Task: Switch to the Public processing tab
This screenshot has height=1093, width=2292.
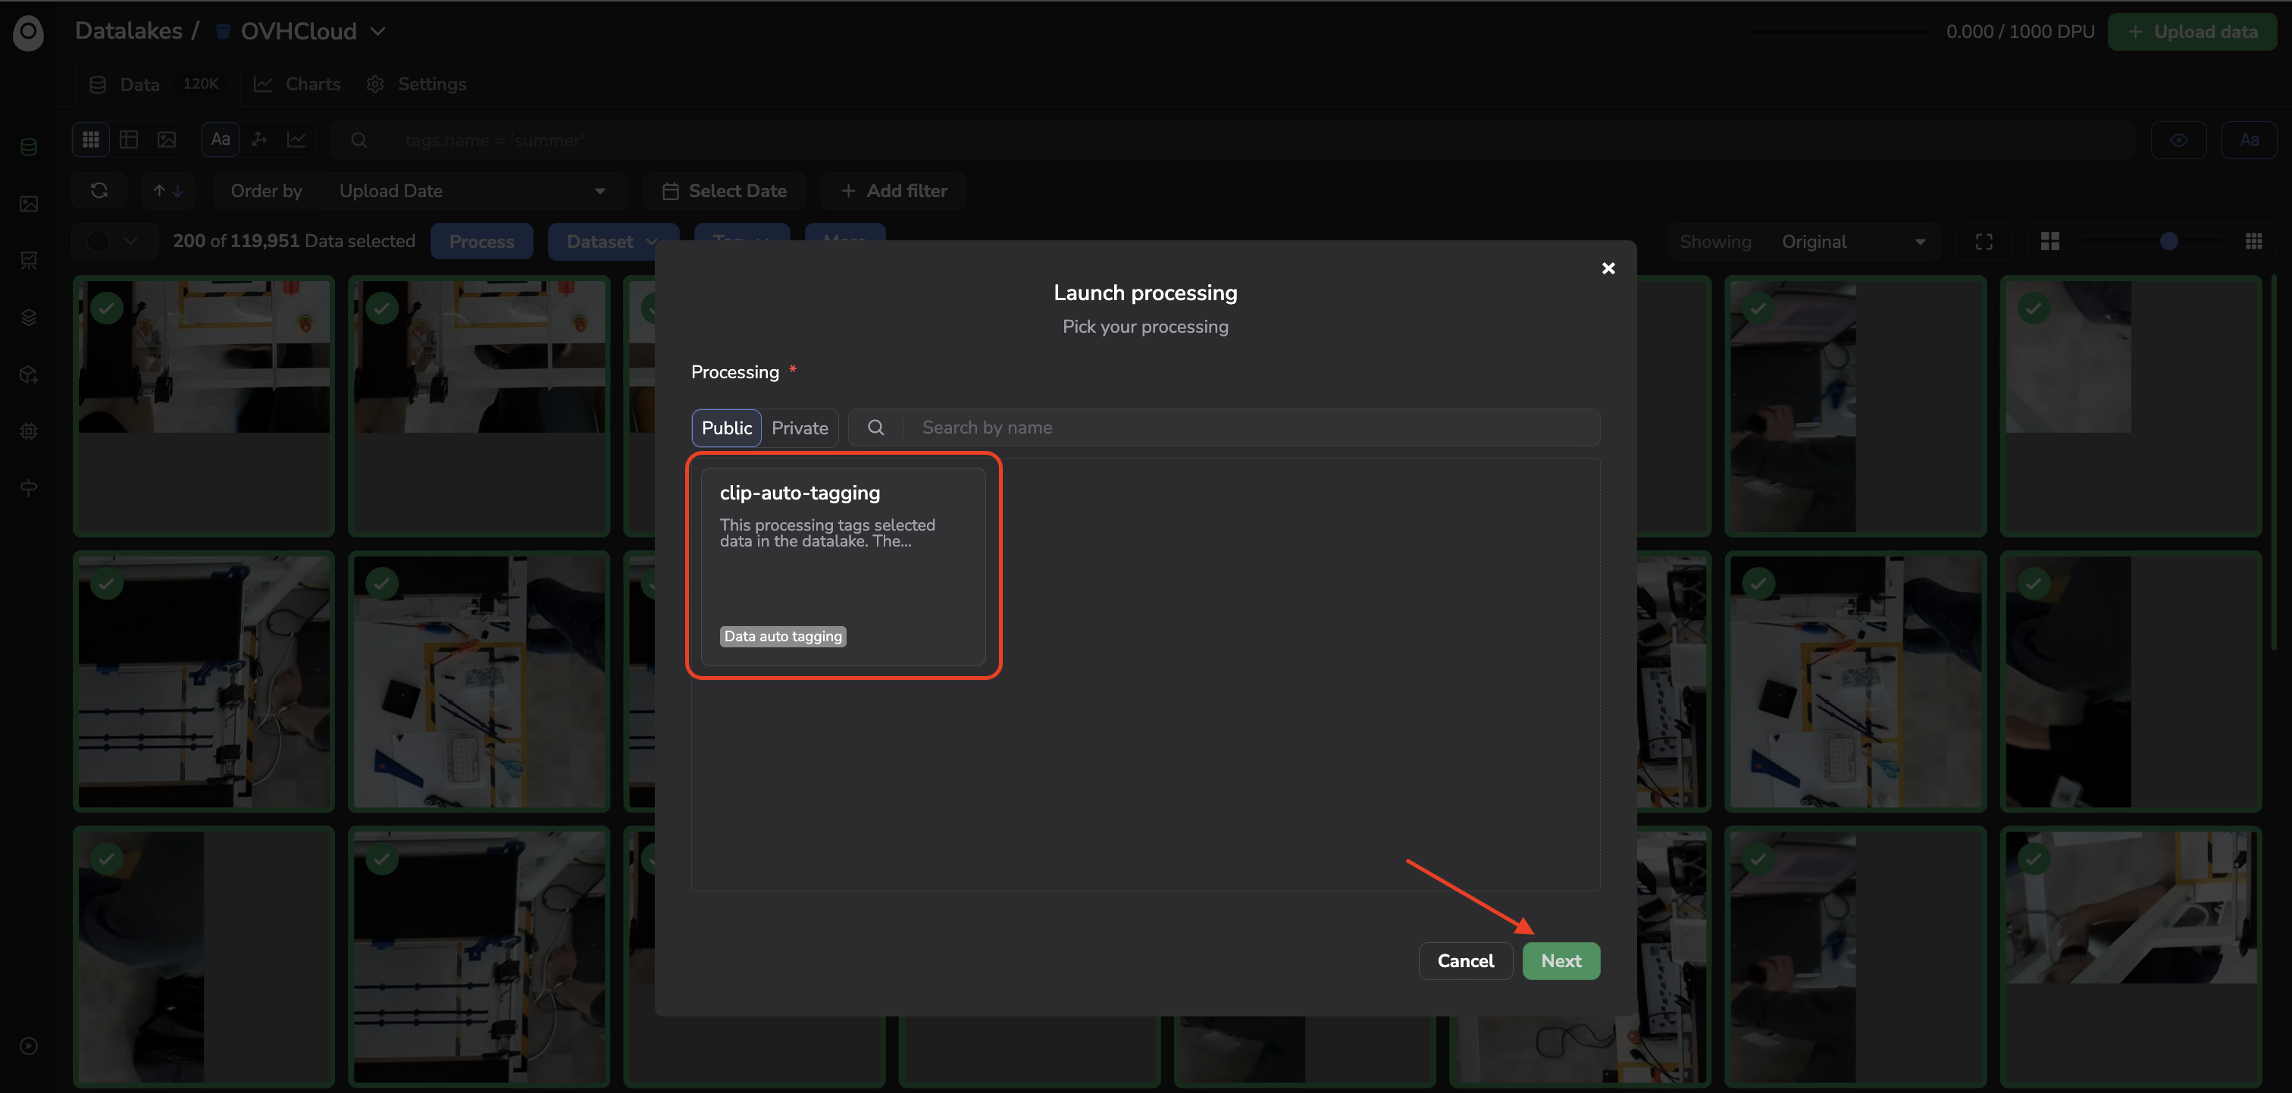Action: (726, 427)
